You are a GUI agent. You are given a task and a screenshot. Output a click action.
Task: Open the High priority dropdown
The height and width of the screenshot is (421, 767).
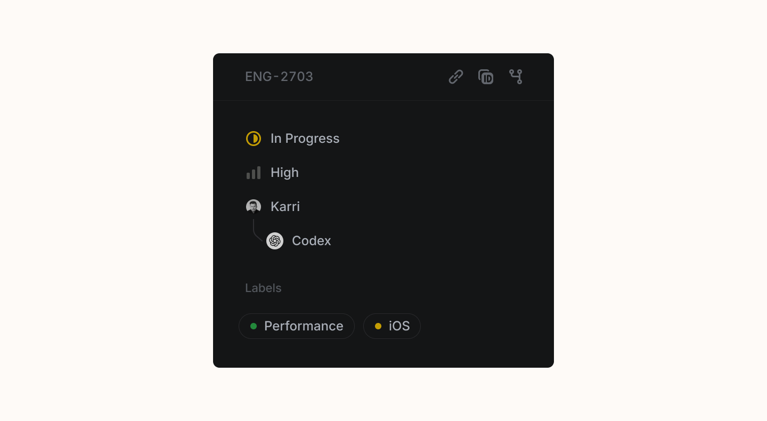[284, 173]
